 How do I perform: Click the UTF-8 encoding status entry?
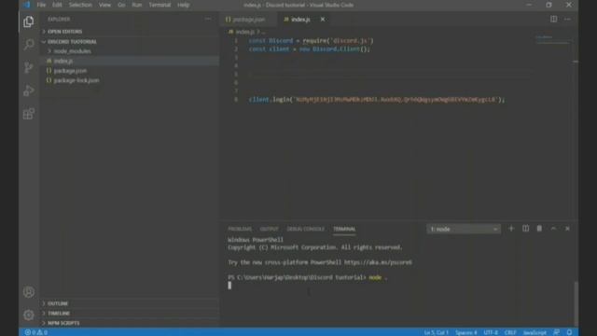click(491, 332)
